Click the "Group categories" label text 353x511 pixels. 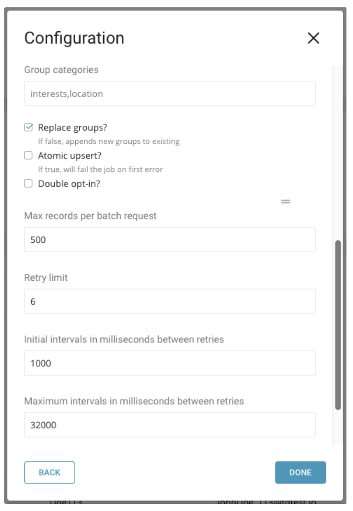pyautogui.click(x=61, y=70)
